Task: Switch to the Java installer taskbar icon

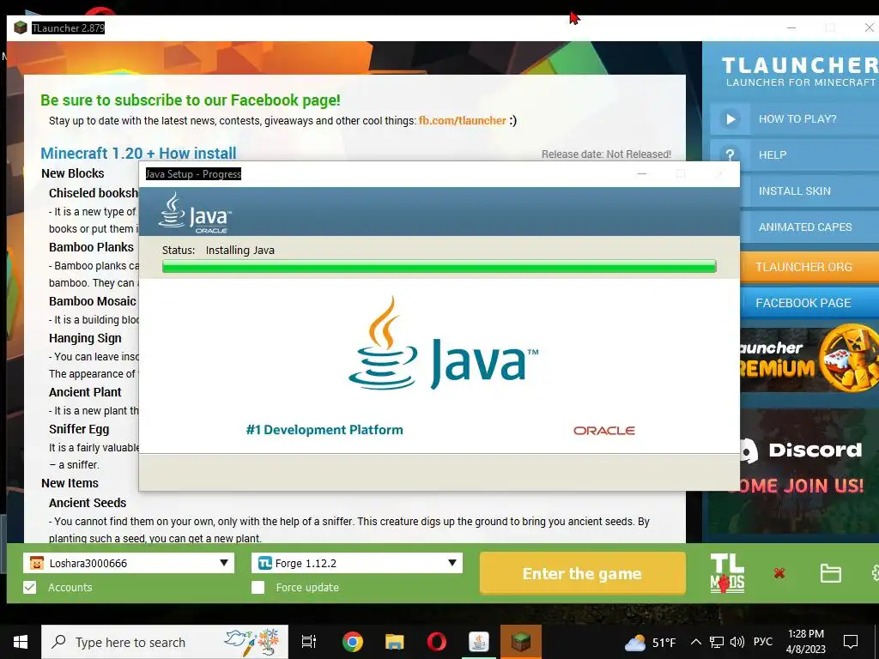Action: coord(479,642)
